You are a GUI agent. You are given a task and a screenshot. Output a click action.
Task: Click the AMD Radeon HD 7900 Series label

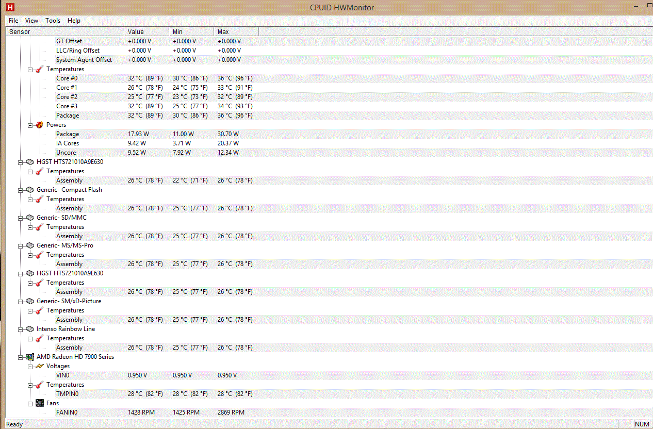point(75,357)
